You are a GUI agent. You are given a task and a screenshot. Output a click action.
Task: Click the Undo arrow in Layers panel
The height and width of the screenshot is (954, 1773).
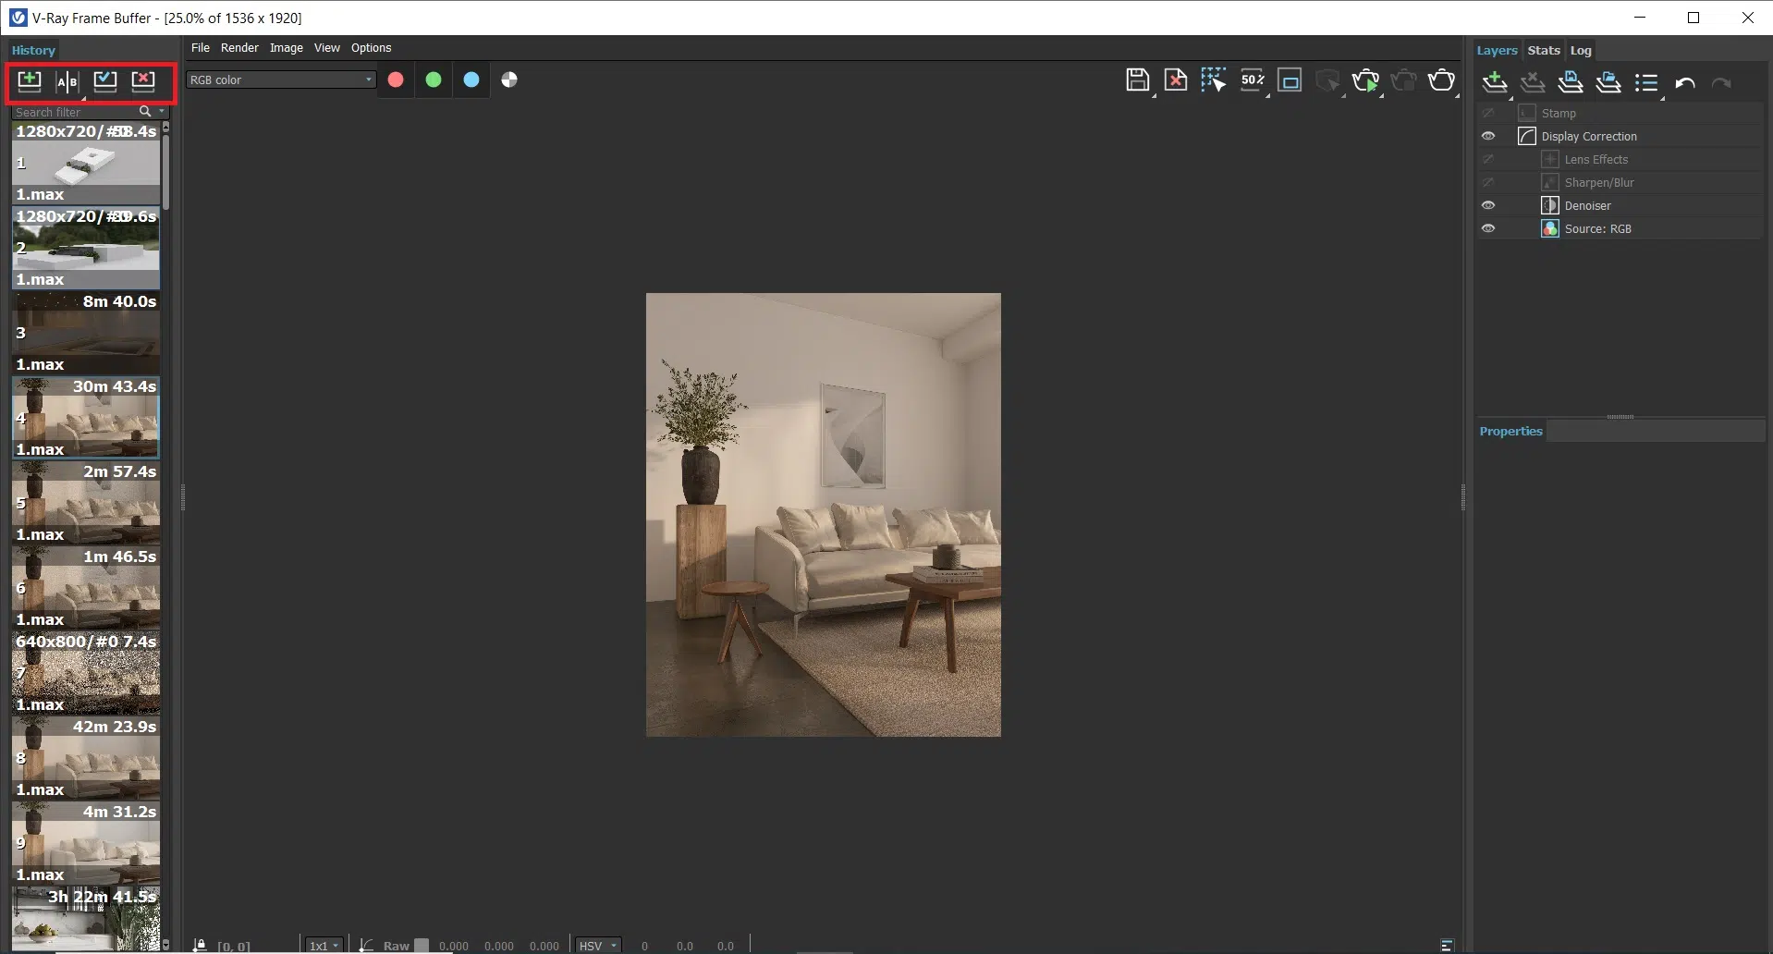[1684, 83]
